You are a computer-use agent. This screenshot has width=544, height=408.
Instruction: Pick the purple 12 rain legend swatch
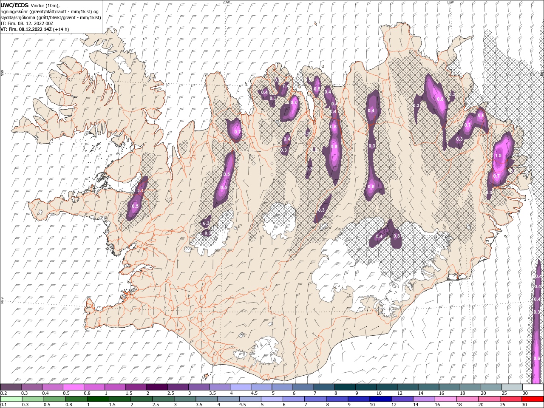(402, 399)
